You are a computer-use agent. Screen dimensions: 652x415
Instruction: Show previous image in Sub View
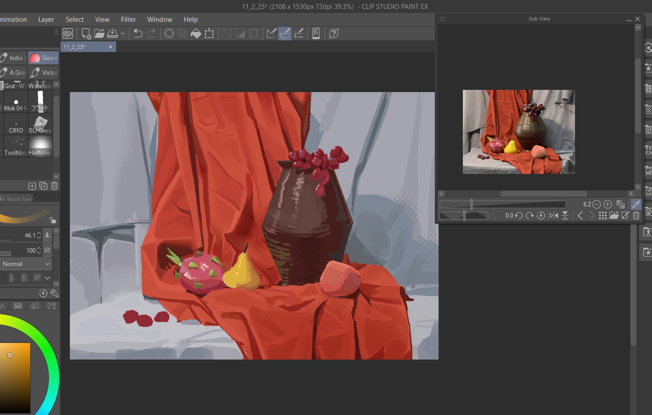pos(580,216)
